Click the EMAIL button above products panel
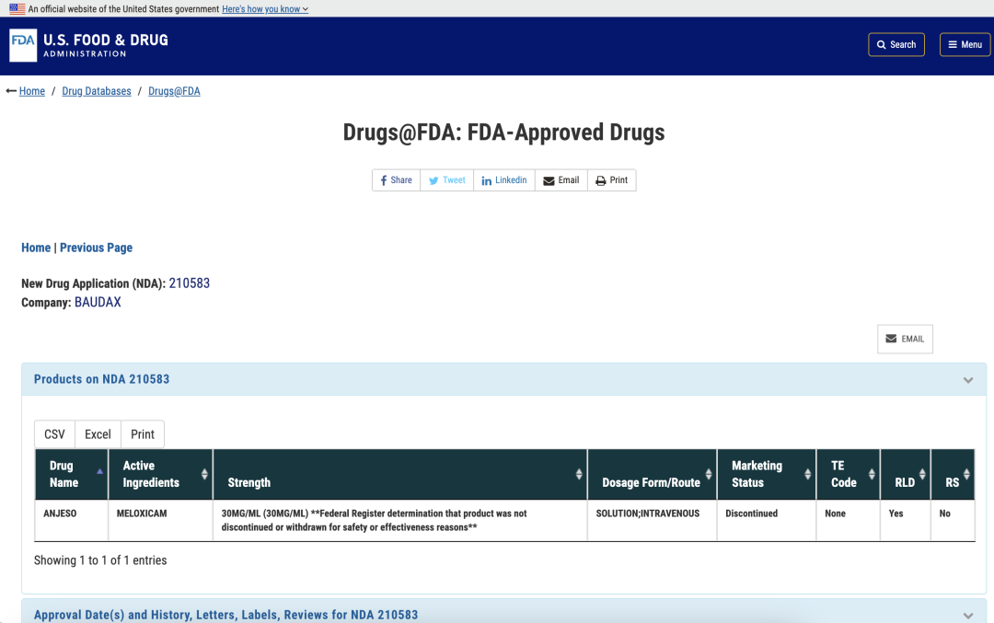 906,339
